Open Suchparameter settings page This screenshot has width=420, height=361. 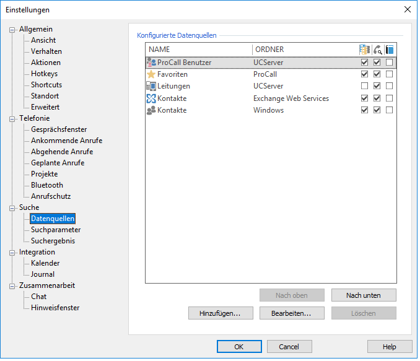56,230
